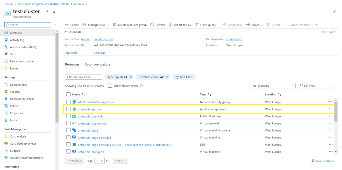The height and width of the screenshot is (170, 342).
Task: Open Cost alerts (preview)
Action: pyautogui.click(x=23, y=144)
